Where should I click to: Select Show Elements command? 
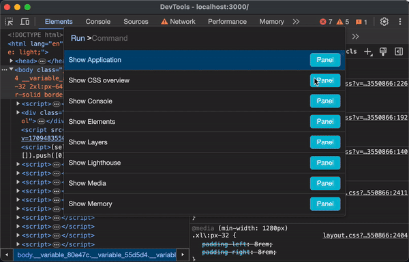point(204,122)
